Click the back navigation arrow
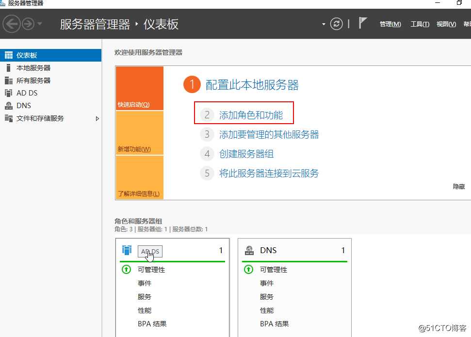This screenshot has height=337, width=471. (x=12, y=24)
